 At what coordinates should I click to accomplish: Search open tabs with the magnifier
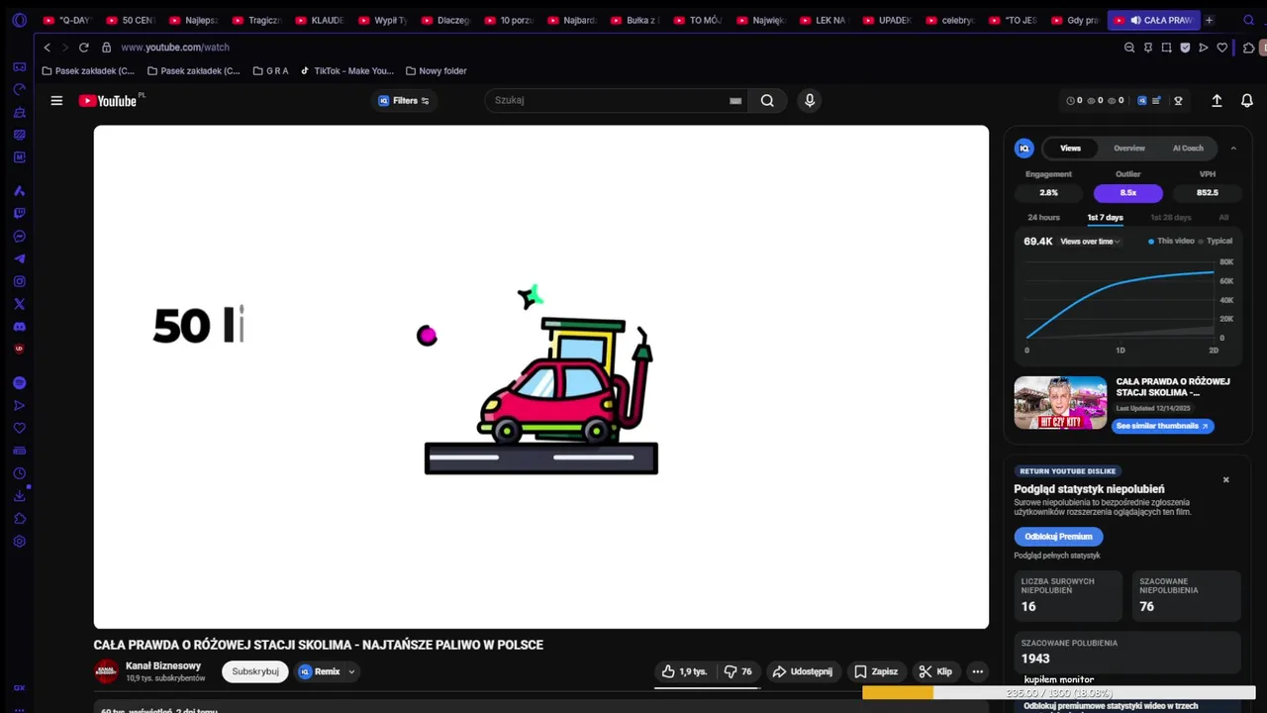click(x=1249, y=20)
